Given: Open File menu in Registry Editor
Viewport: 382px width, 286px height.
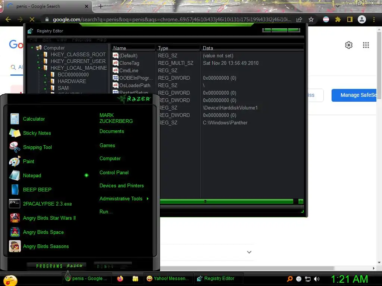Looking at the screenshot, I should coord(33,39).
